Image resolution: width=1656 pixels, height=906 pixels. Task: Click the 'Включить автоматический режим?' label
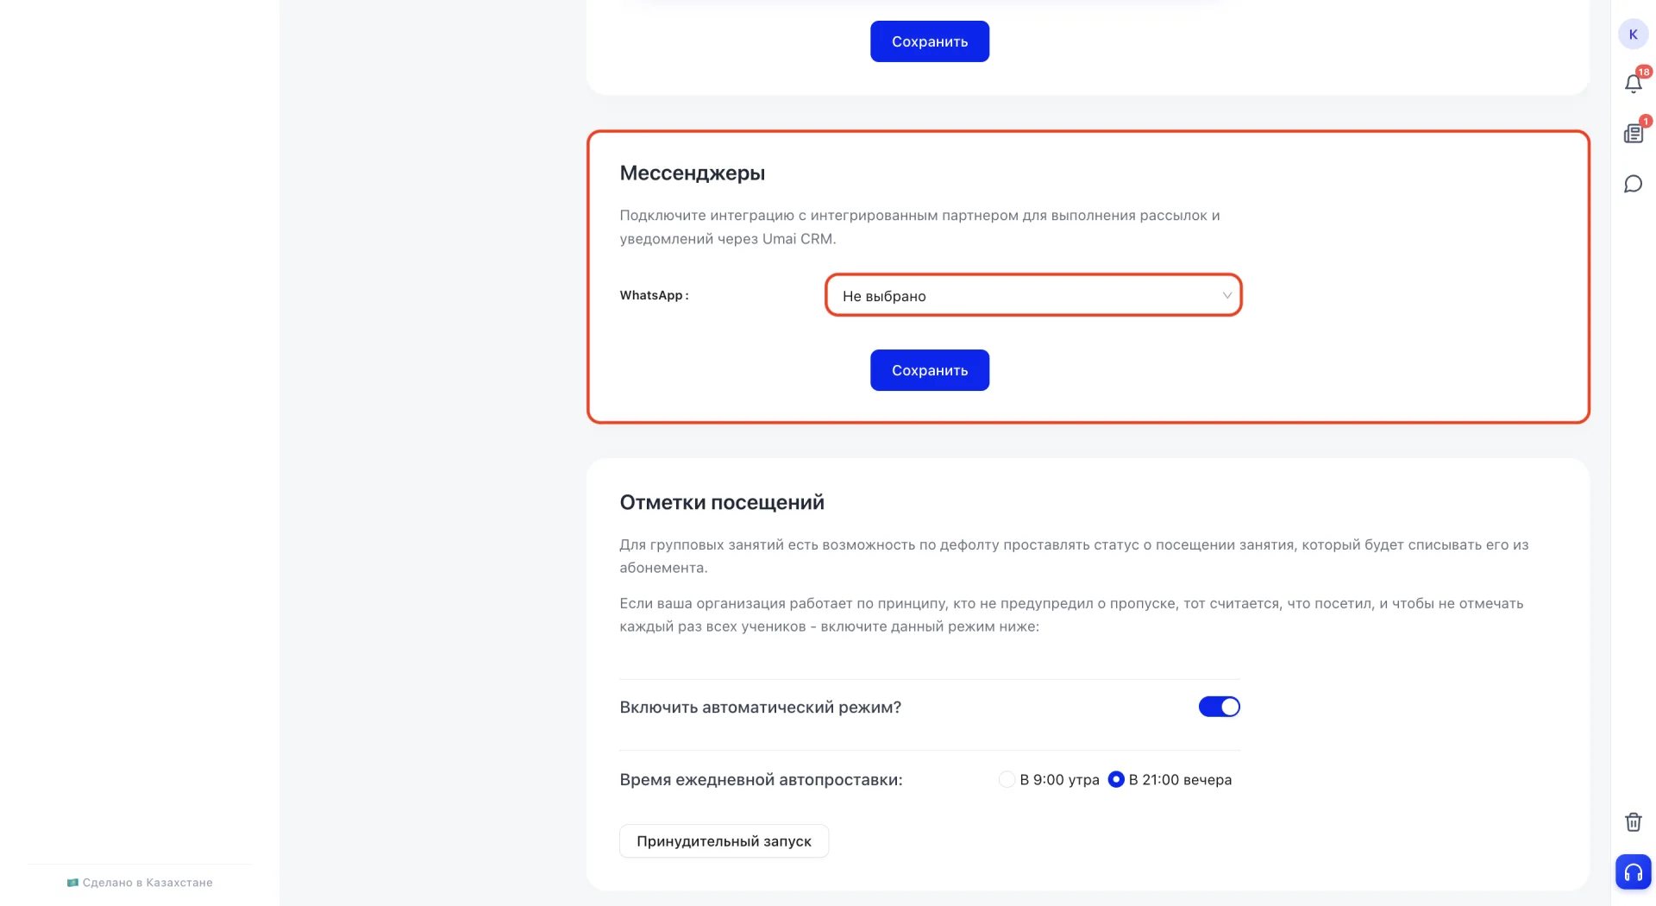tap(760, 708)
